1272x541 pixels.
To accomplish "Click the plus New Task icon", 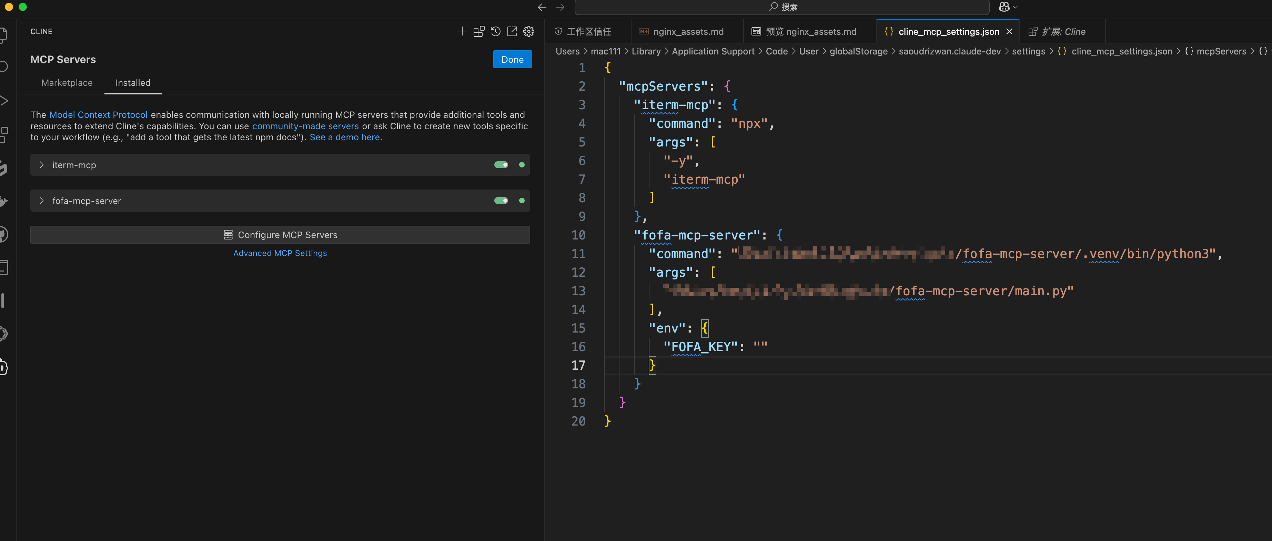I will click(x=462, y=32).
